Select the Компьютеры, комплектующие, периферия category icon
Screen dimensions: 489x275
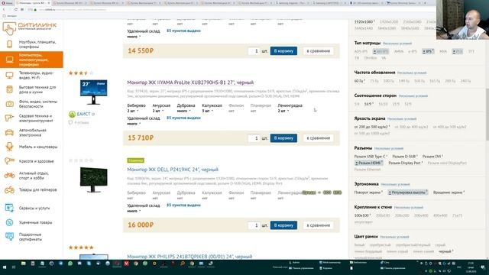[x=10, y=60]
